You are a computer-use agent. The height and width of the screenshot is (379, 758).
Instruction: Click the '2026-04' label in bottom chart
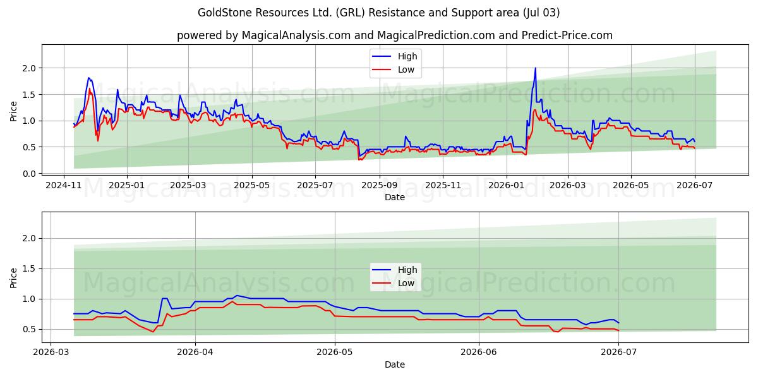click(x=195, y=353)
